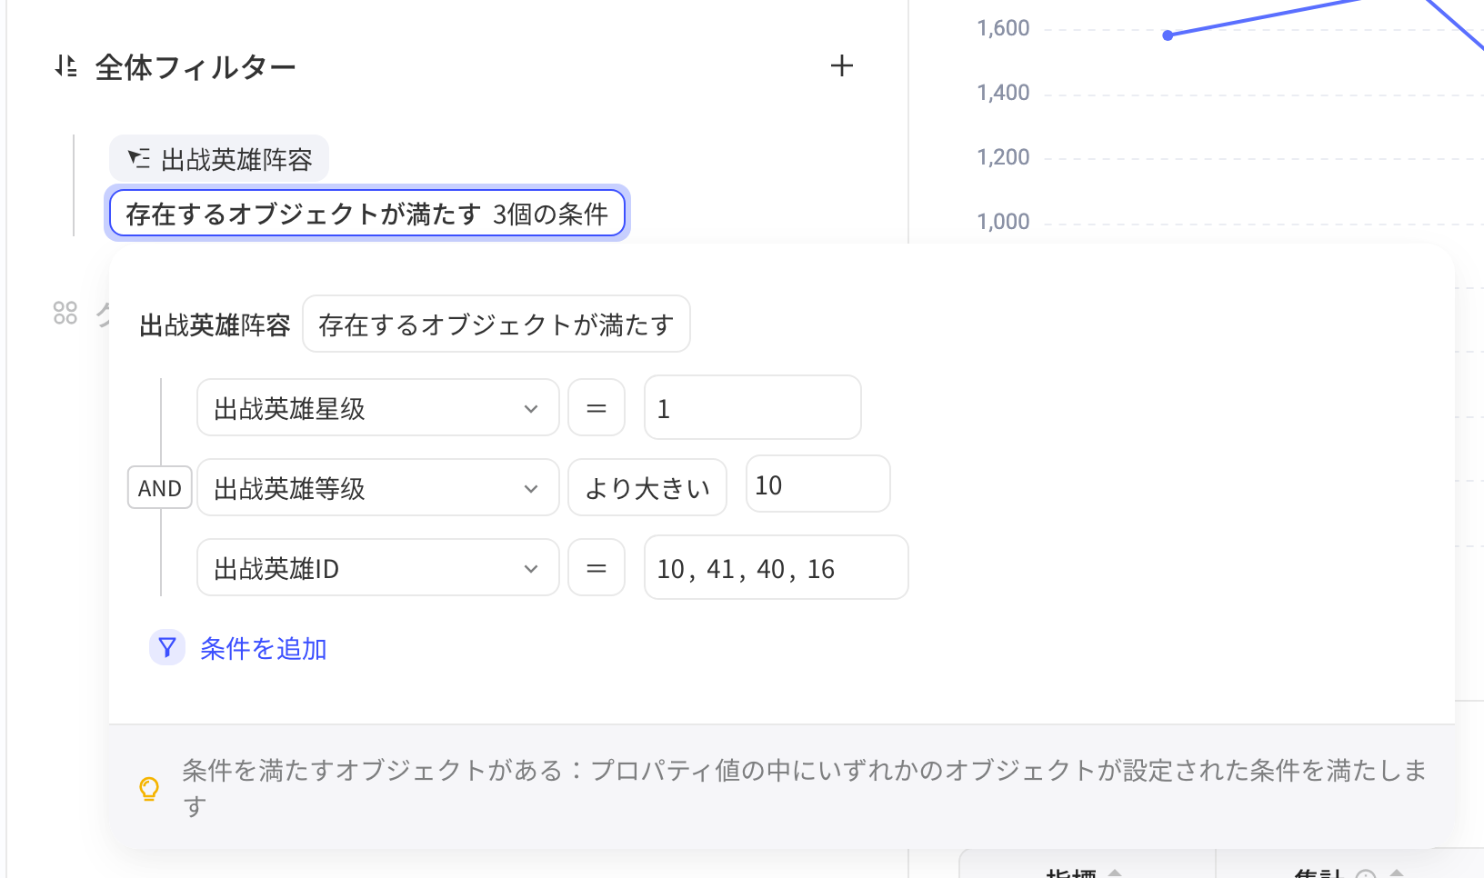Click the hint text starting with 条件を満たすオブジェクトがある
This screenshot has height=878, width=1484.
(804, 788)
